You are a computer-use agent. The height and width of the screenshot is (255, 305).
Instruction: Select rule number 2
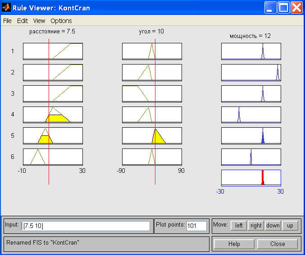pos(13,73)
